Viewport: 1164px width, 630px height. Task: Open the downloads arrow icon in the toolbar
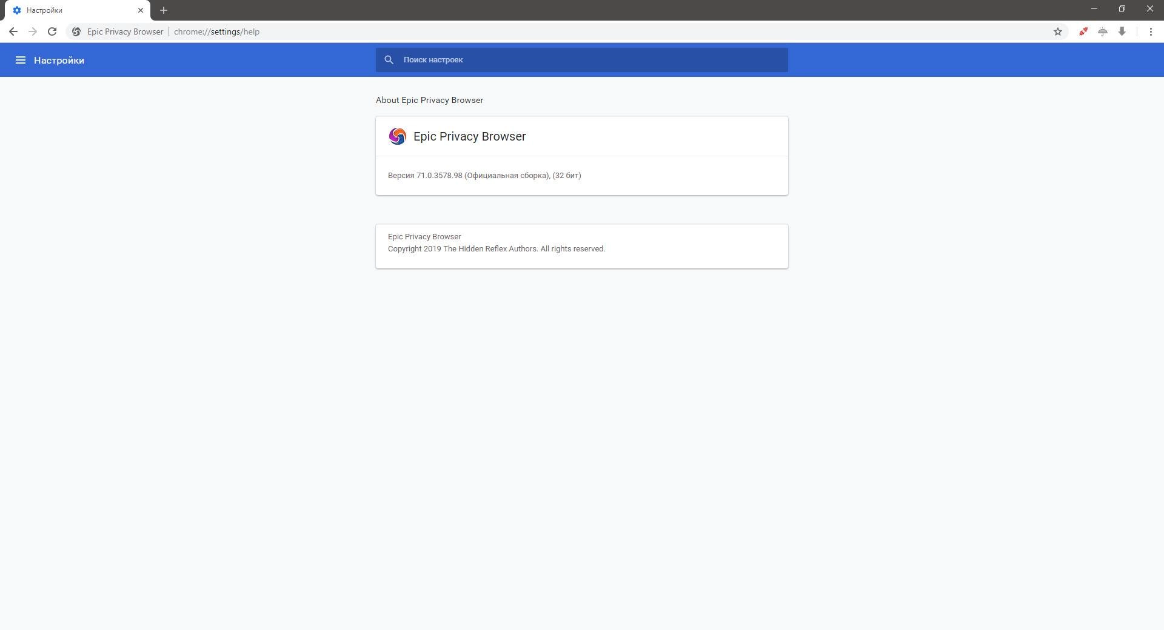[1122, 31]
